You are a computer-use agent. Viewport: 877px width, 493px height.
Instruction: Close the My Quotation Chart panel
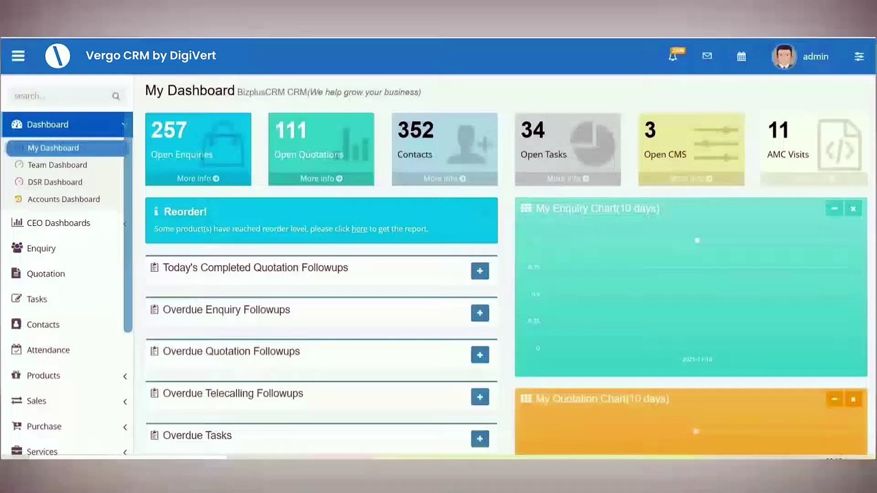click(853, 399)
